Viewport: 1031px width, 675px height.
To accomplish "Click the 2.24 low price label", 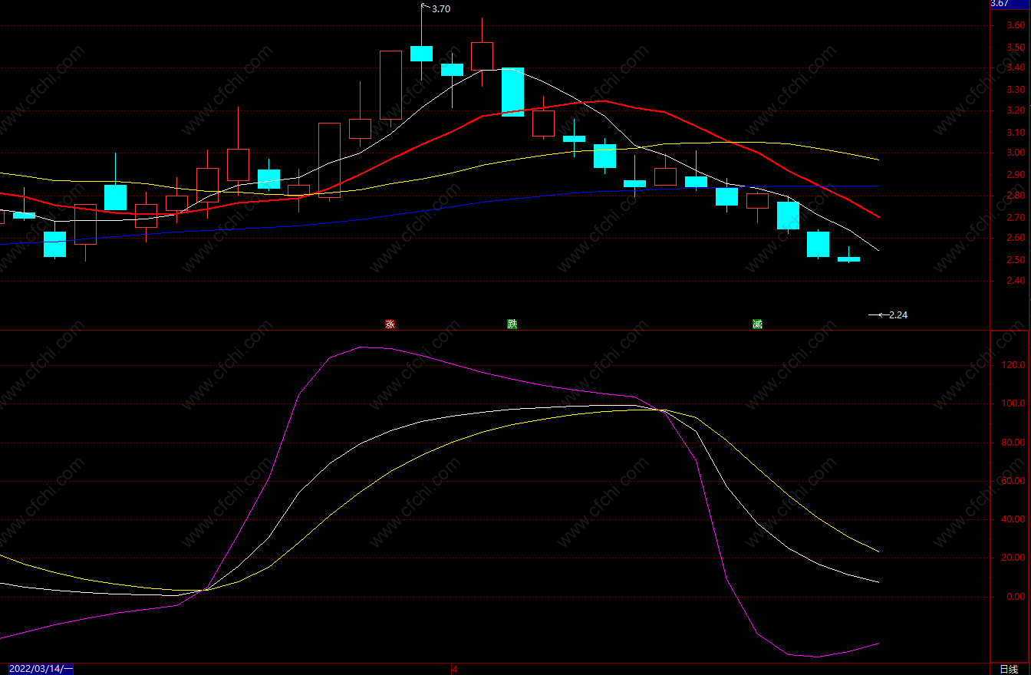I will [x=898, y=314].
